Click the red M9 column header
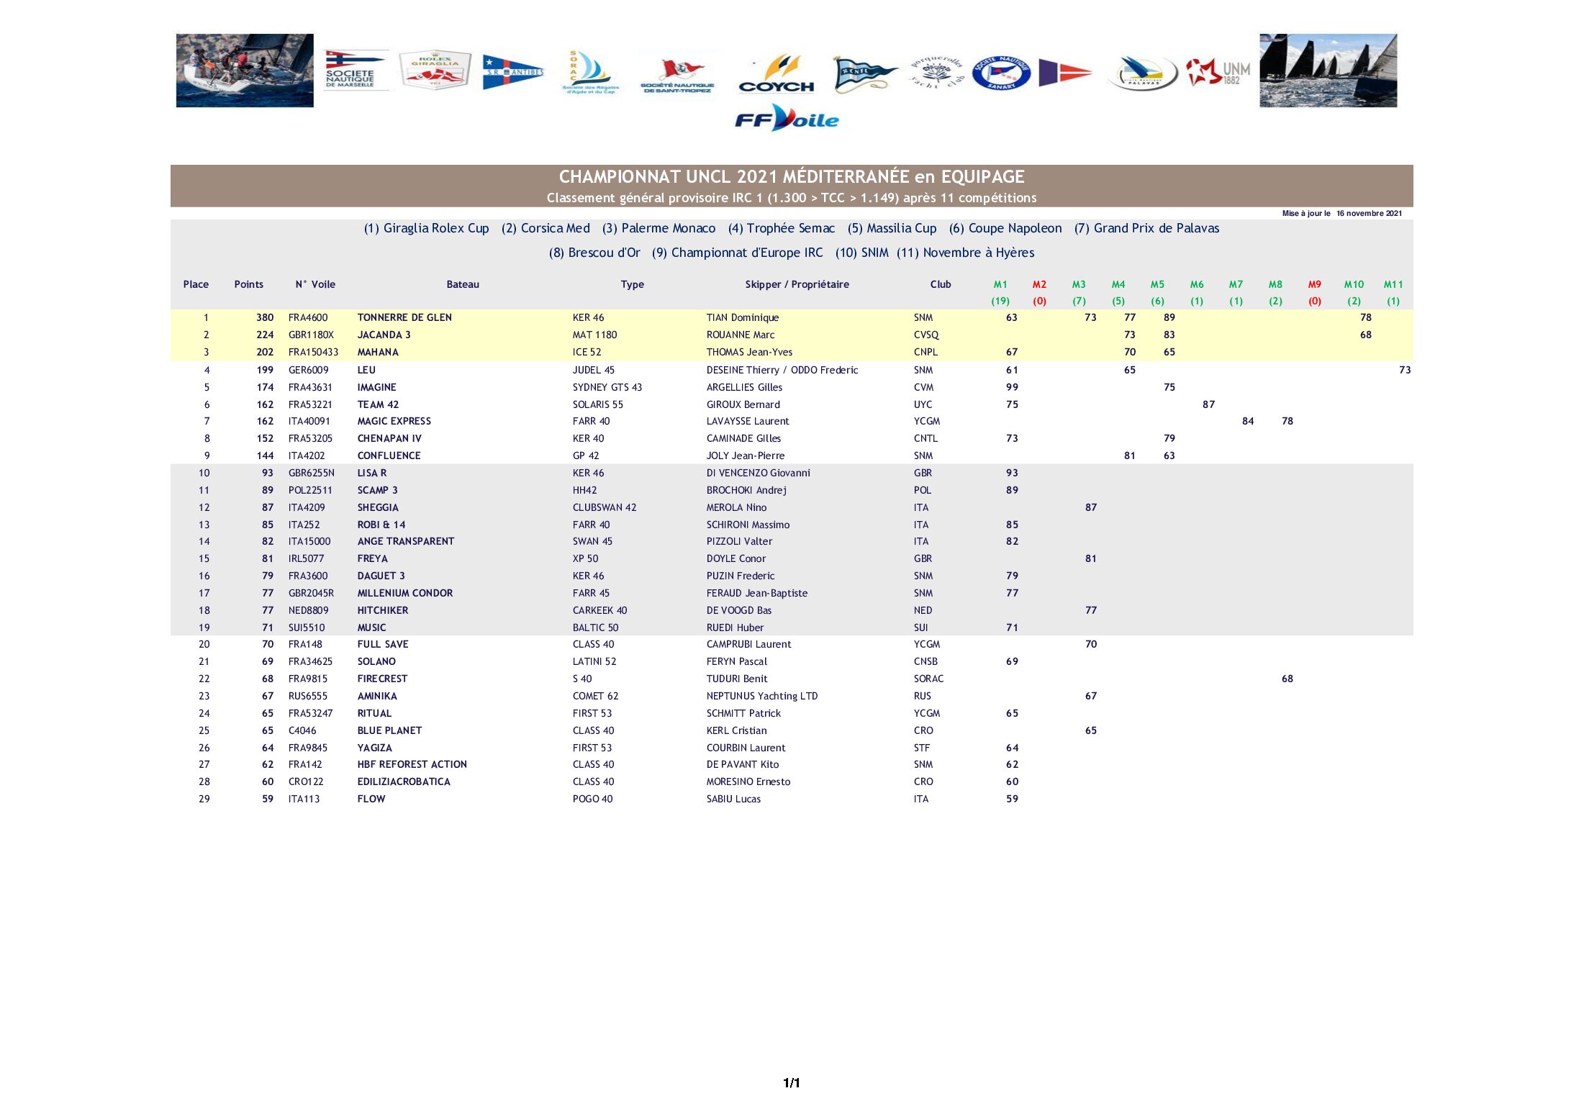 1314,284
